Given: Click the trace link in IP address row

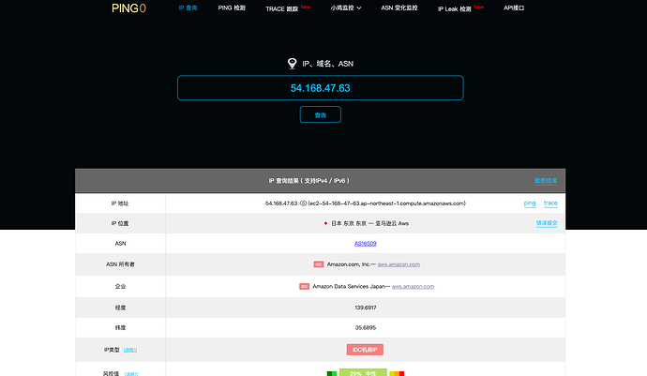Looking at the screenshot, I should point(550,203).
